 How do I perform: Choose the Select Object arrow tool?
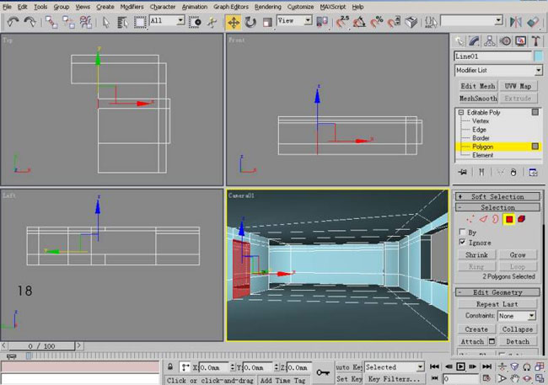106,23
